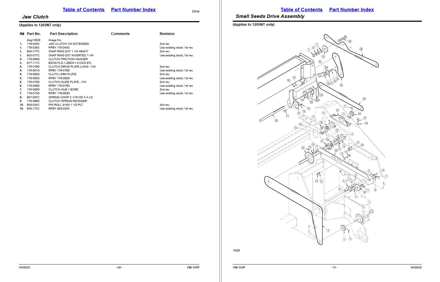The width and height of the screenshot is (440, 282).
Task: Select 'CLUTCH SLIDE PLATE - CW' description
Action: coord(67,82)
